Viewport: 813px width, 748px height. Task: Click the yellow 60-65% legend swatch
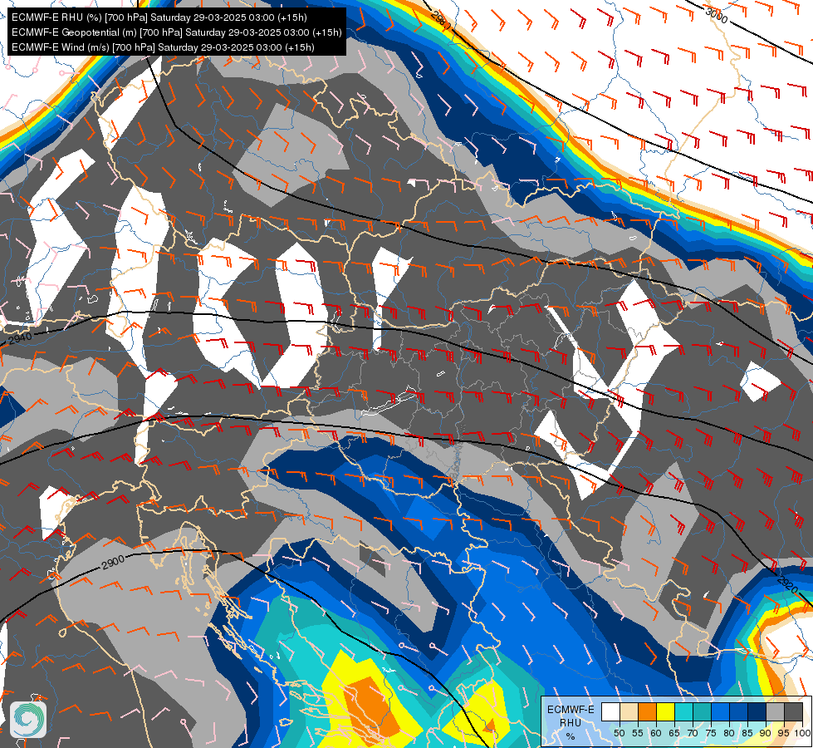pyautogui.click(x=666, y=711)
